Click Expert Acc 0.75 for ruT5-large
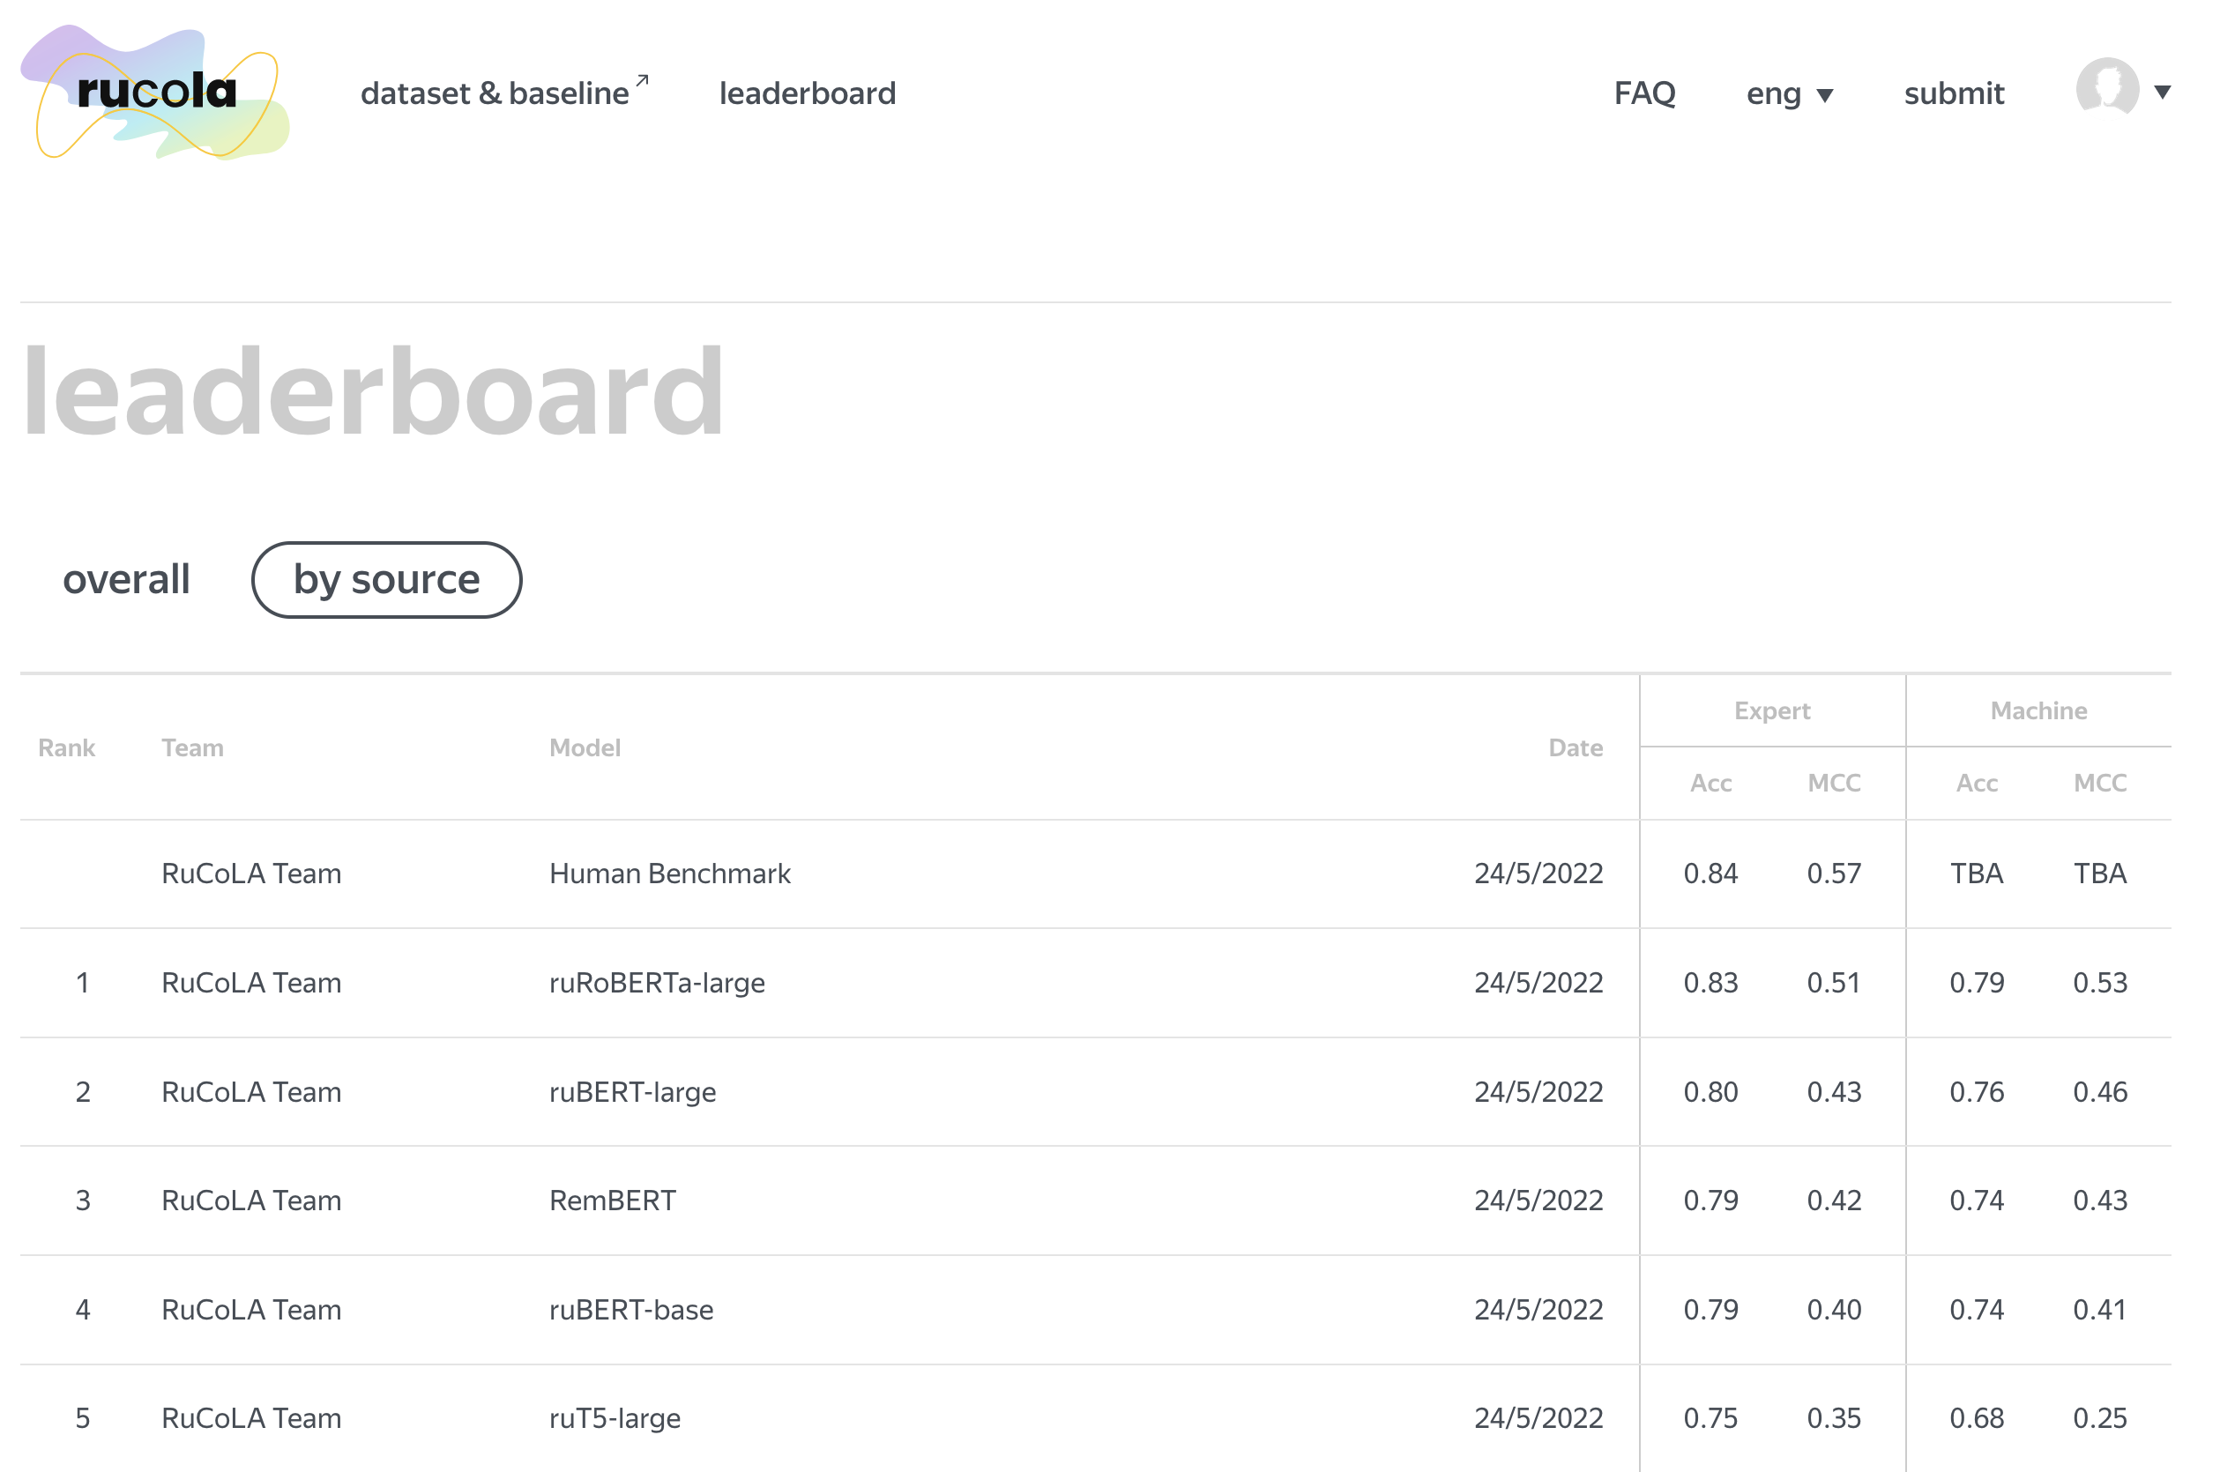 click(1710, 1417)
